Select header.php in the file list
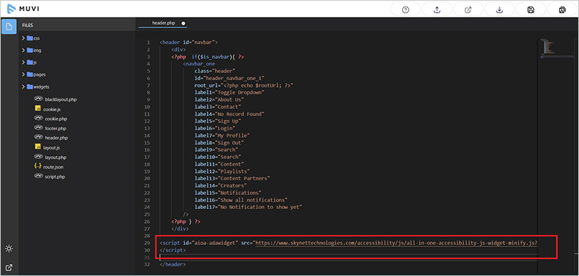The image size is (579, 276). point(57,138)
